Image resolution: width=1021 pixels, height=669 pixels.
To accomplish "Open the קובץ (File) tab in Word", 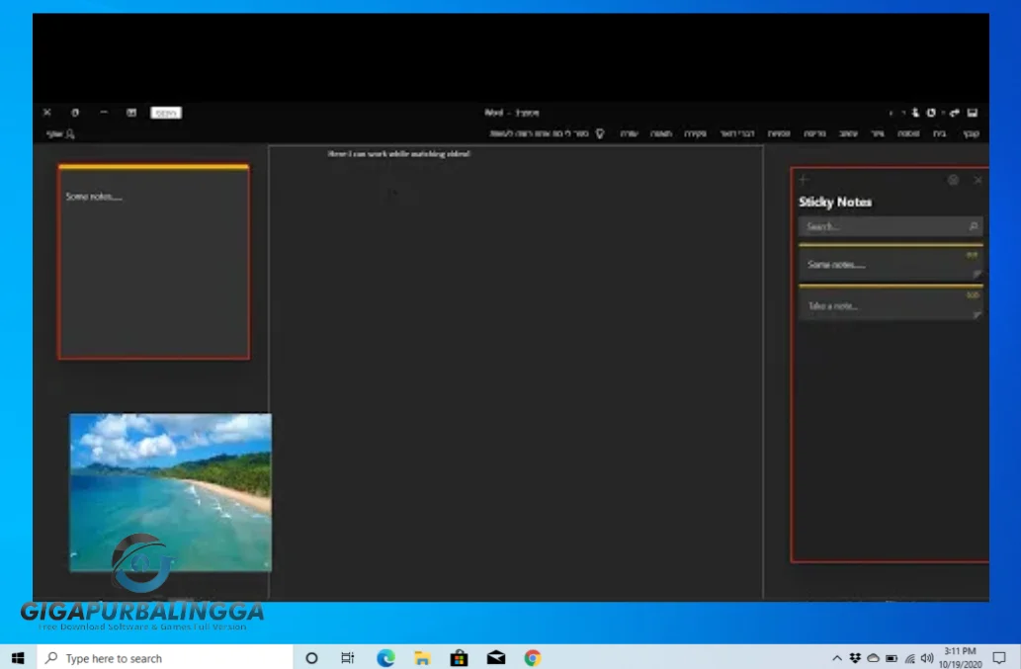I will point(971,133).
